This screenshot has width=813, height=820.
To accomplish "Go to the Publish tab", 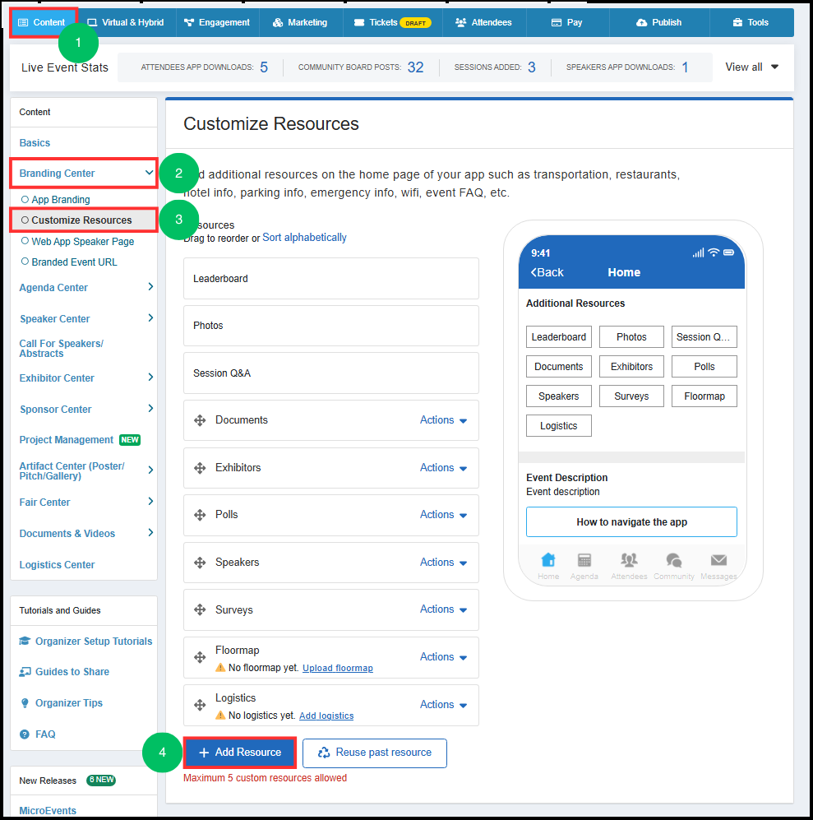I will [659, 22].
